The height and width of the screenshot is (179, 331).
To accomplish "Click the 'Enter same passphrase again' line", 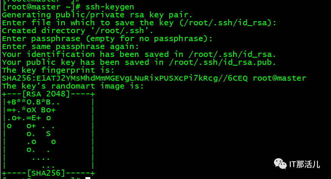I will (70, 47).
